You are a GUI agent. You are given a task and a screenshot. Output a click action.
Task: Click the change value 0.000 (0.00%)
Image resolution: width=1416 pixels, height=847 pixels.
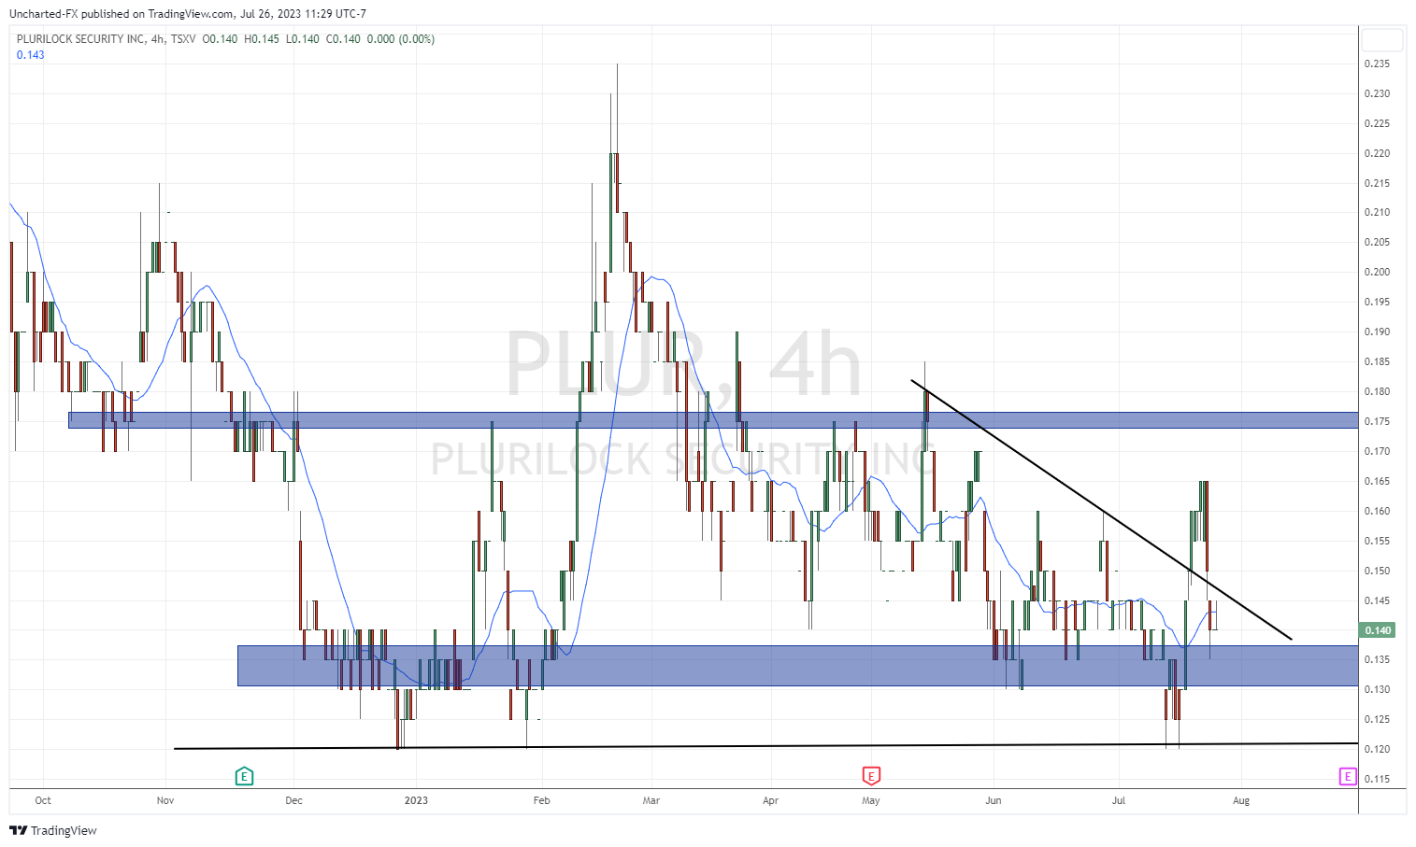[401, 39]
